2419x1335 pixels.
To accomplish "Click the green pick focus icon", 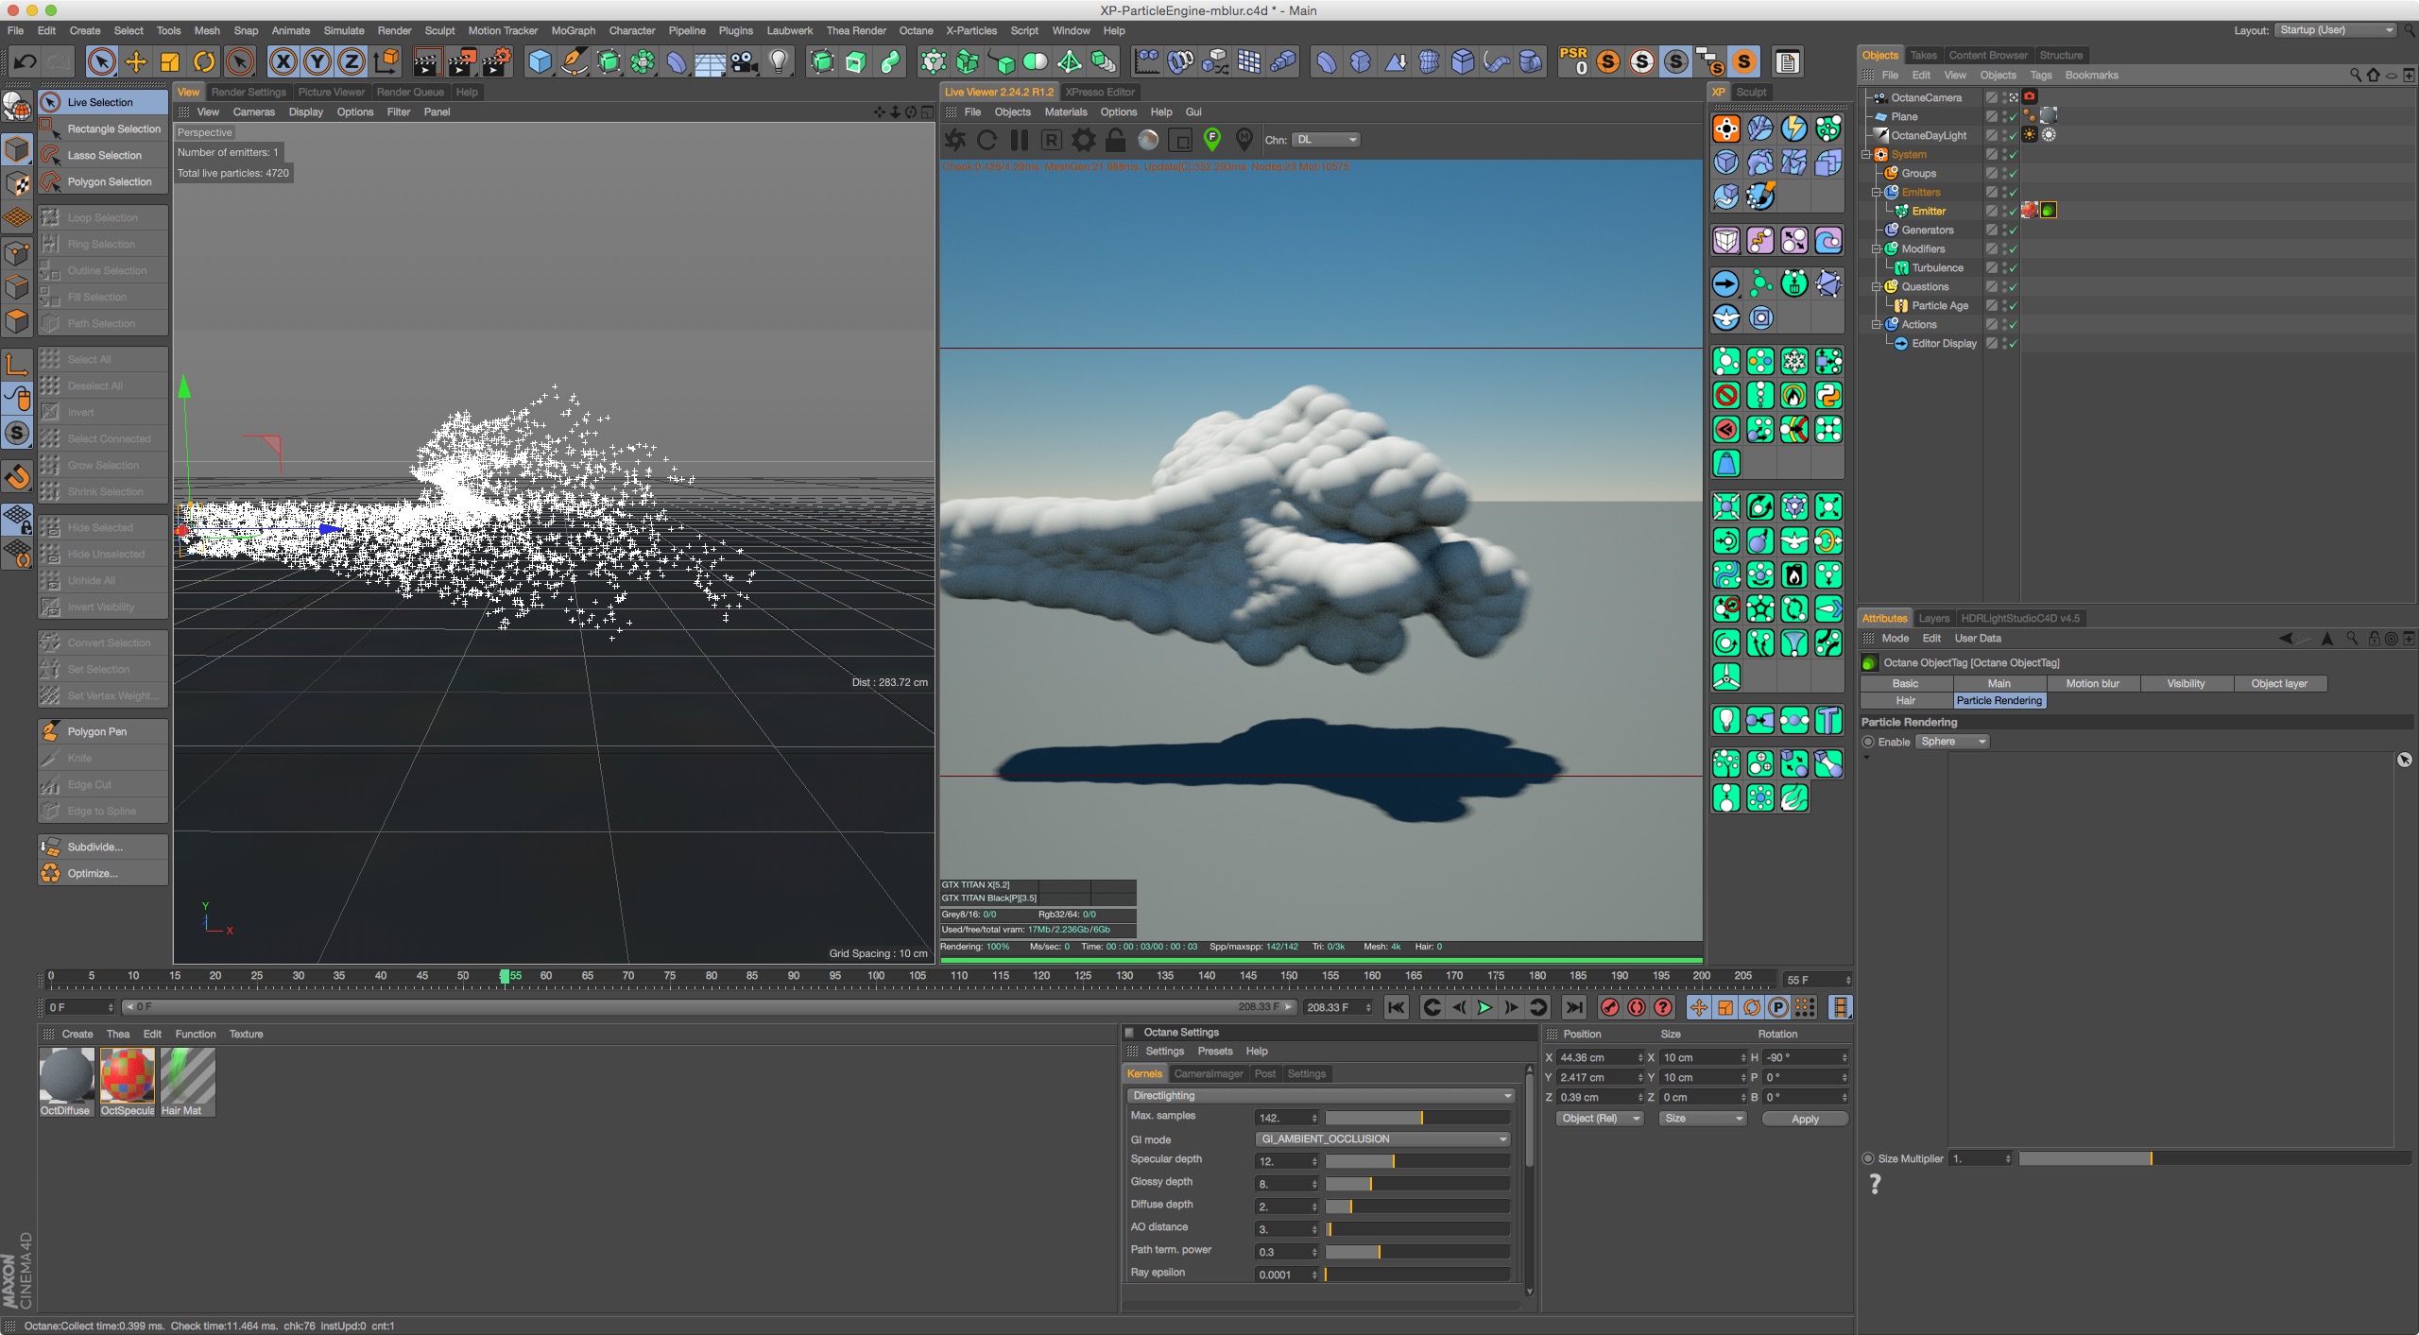I will point(1212,140).
